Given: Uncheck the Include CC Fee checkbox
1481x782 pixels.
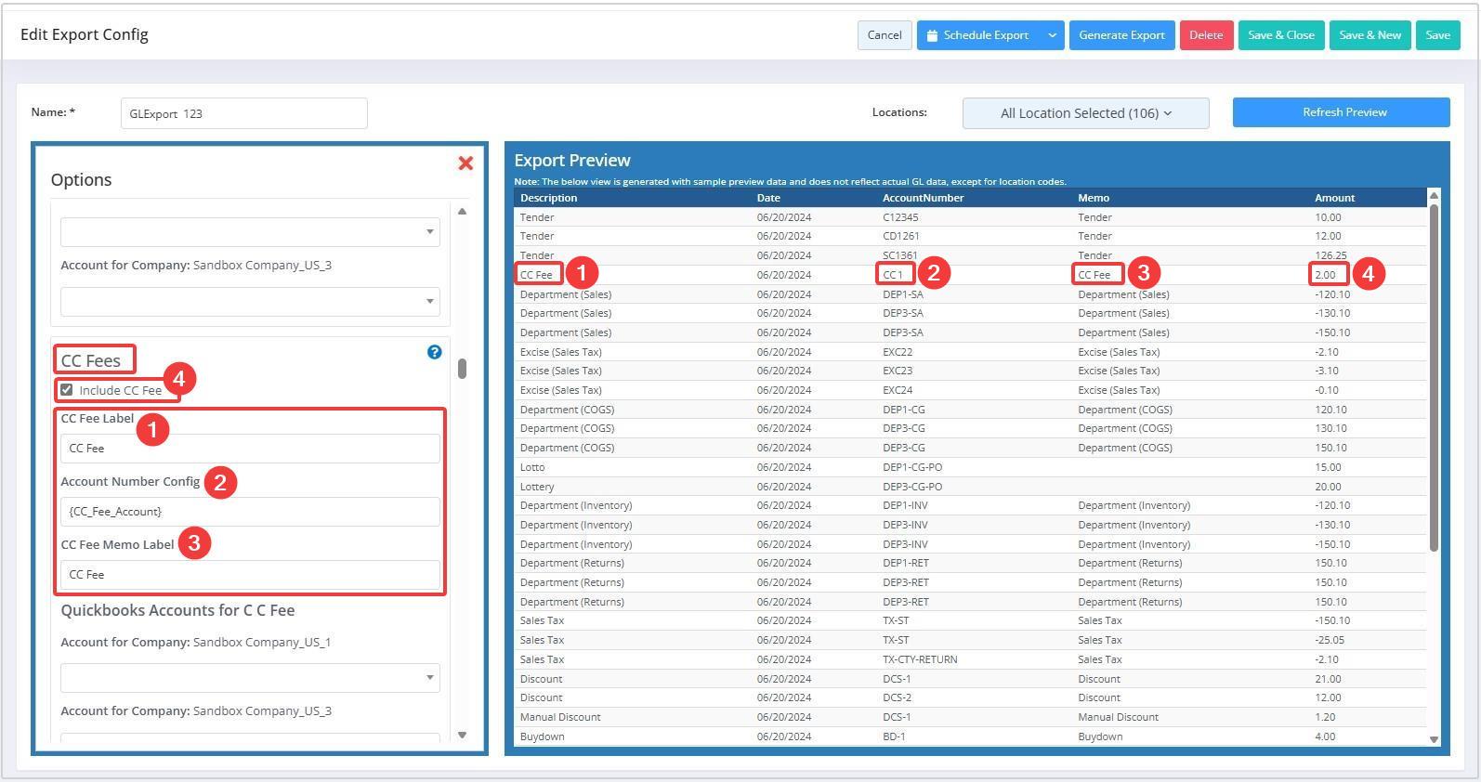Looking at the screenshot, I should [x=67, y=390].
